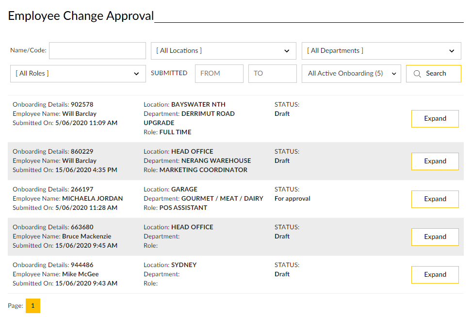Click the Employee Change Approval heading

tap(81, 16)
